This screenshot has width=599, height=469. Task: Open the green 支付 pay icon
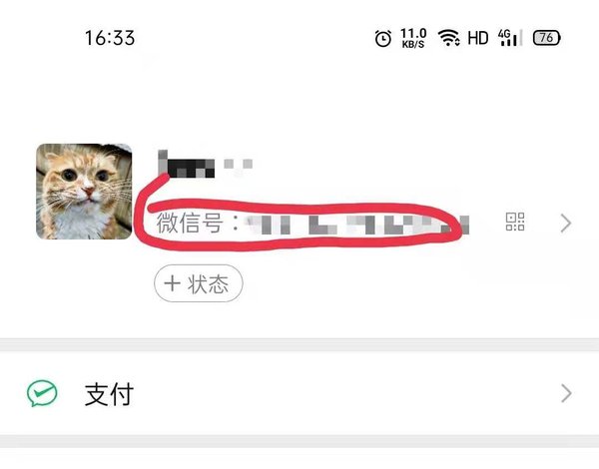[42, 394]
